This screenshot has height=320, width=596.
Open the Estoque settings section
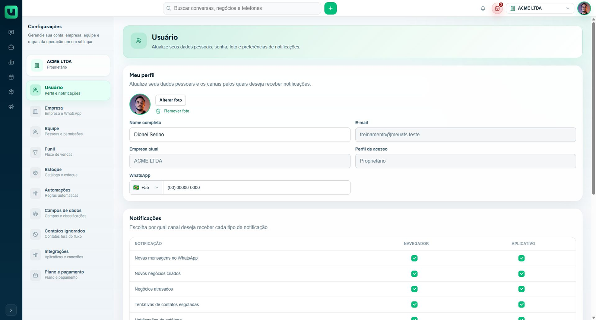68,172
